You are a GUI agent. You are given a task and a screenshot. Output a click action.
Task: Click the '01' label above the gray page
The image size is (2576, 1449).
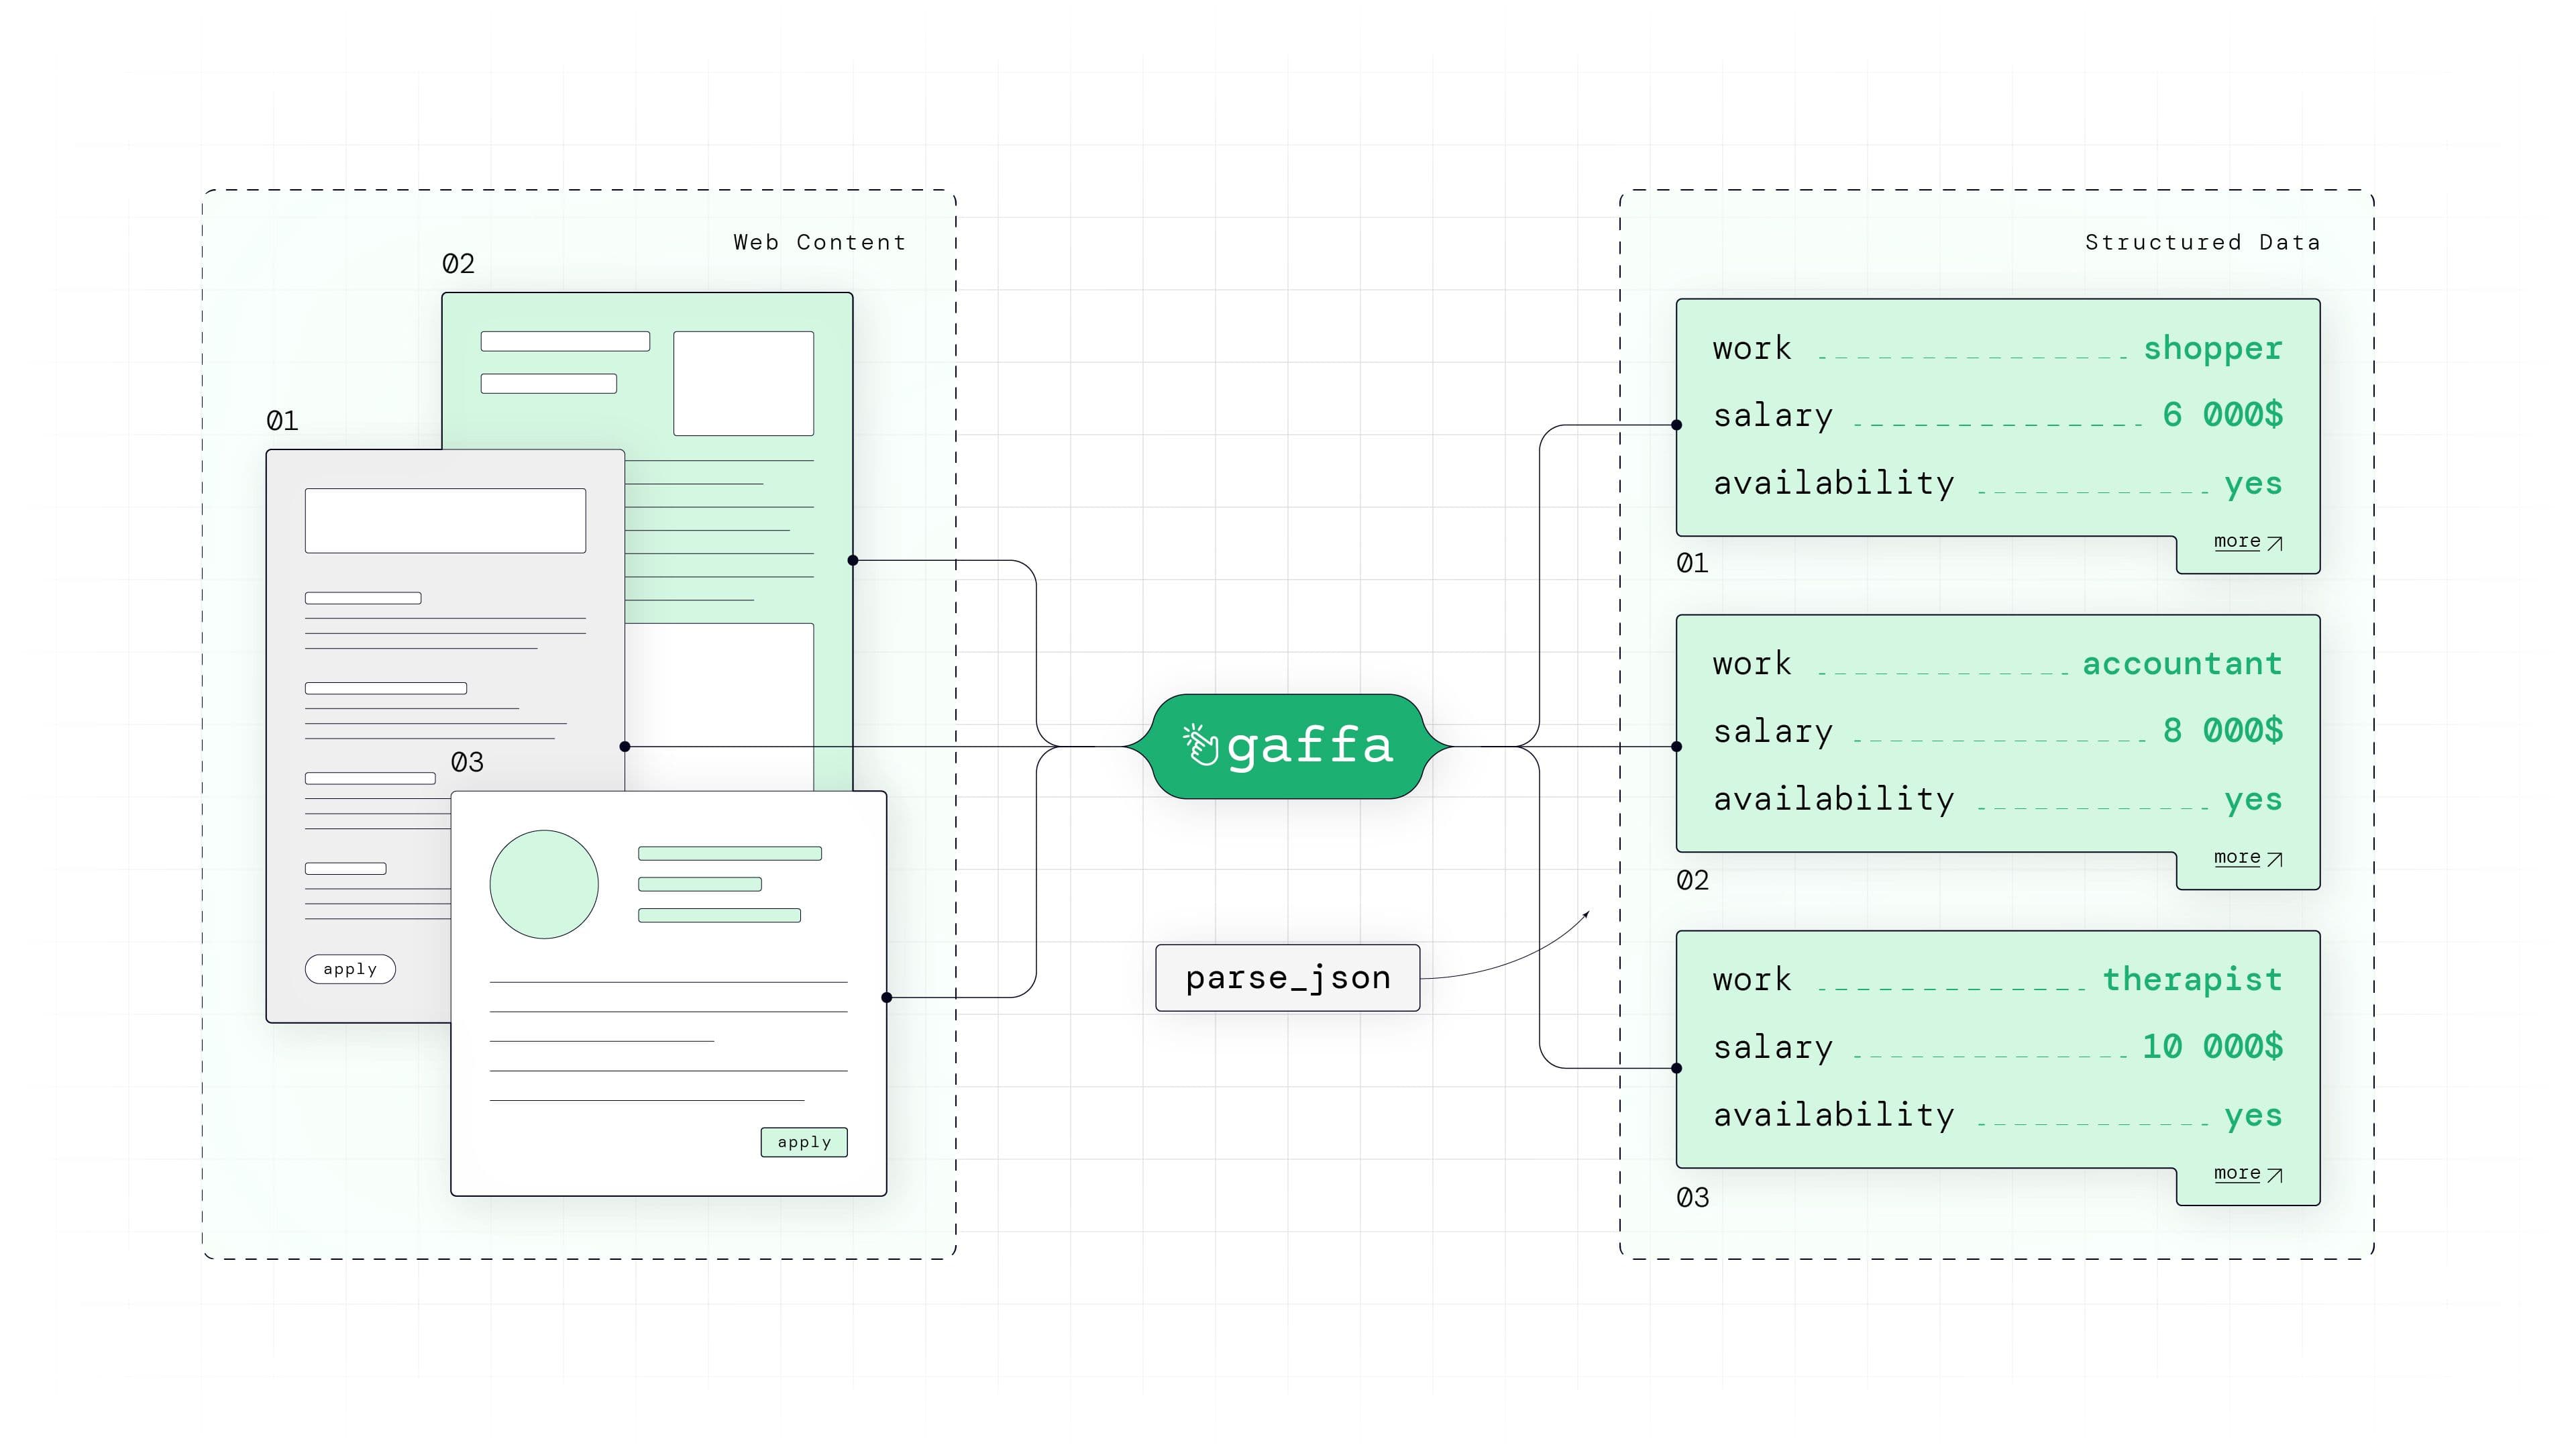point(282,421)
